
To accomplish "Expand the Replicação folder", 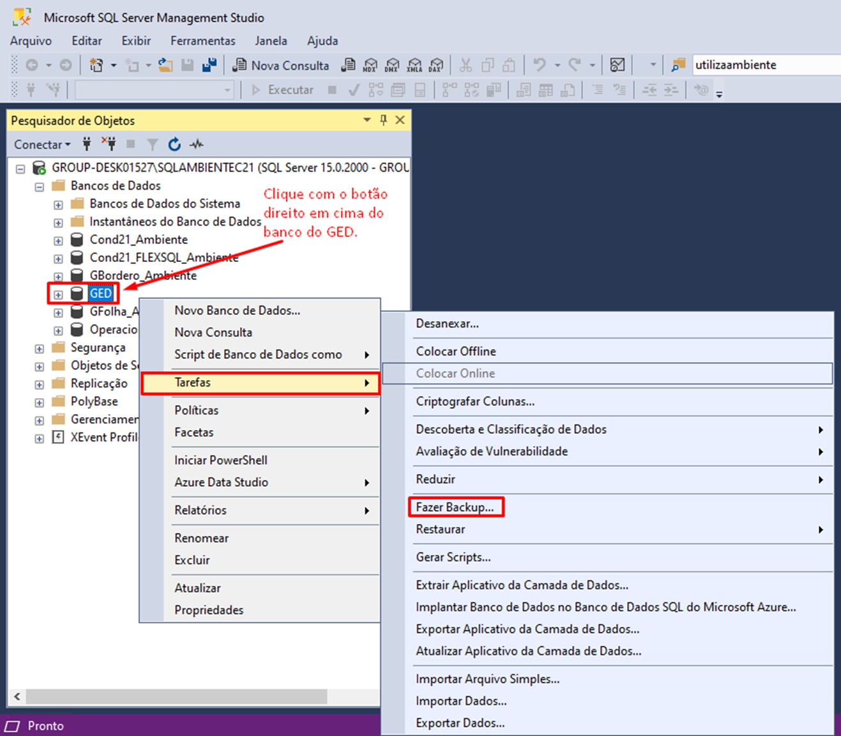I will pyautogui.click(x=40, y=385).
